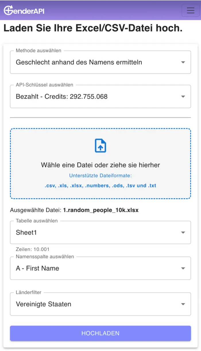Click the arrow on Methode auswählen
201x351 pixels.
pos(183,62)
